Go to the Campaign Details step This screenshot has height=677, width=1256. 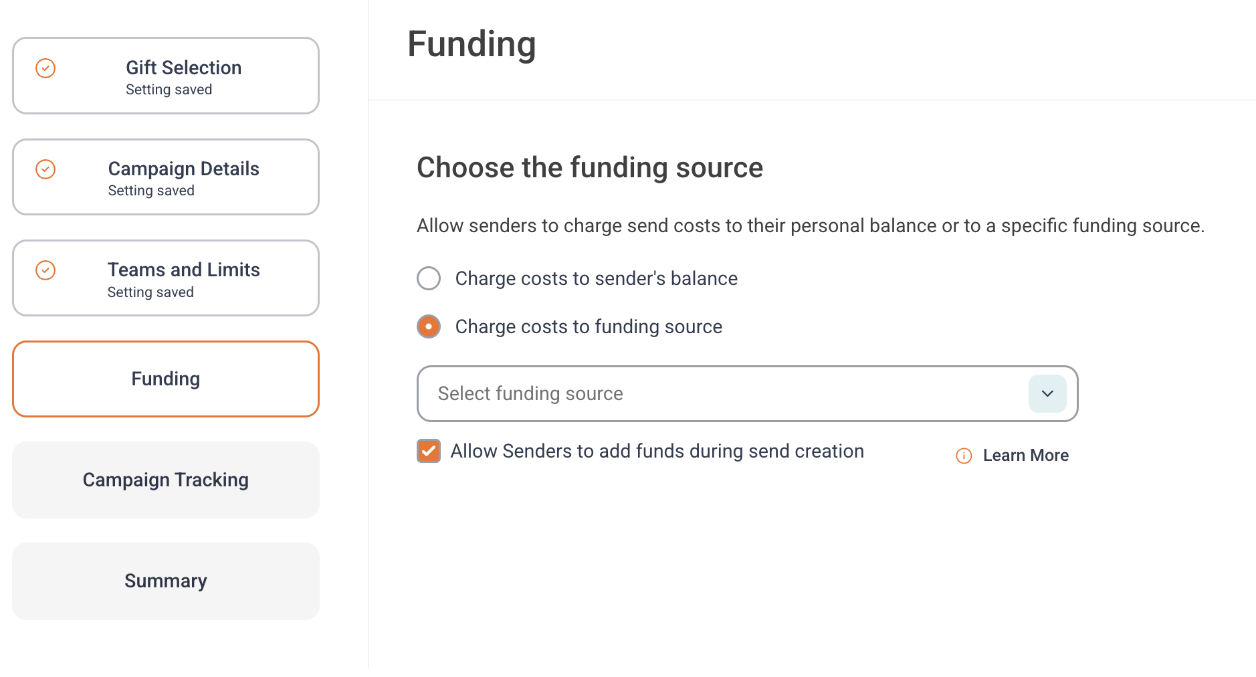[x=166, y=177]
